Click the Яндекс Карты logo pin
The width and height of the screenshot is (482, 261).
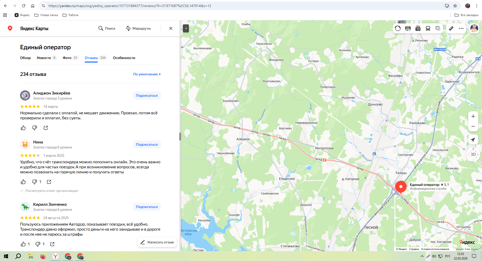(10, 28)
